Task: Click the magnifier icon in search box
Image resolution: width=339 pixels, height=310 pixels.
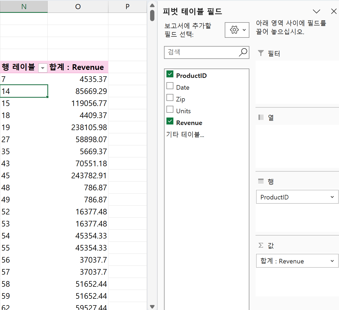Action: point(243,52)
